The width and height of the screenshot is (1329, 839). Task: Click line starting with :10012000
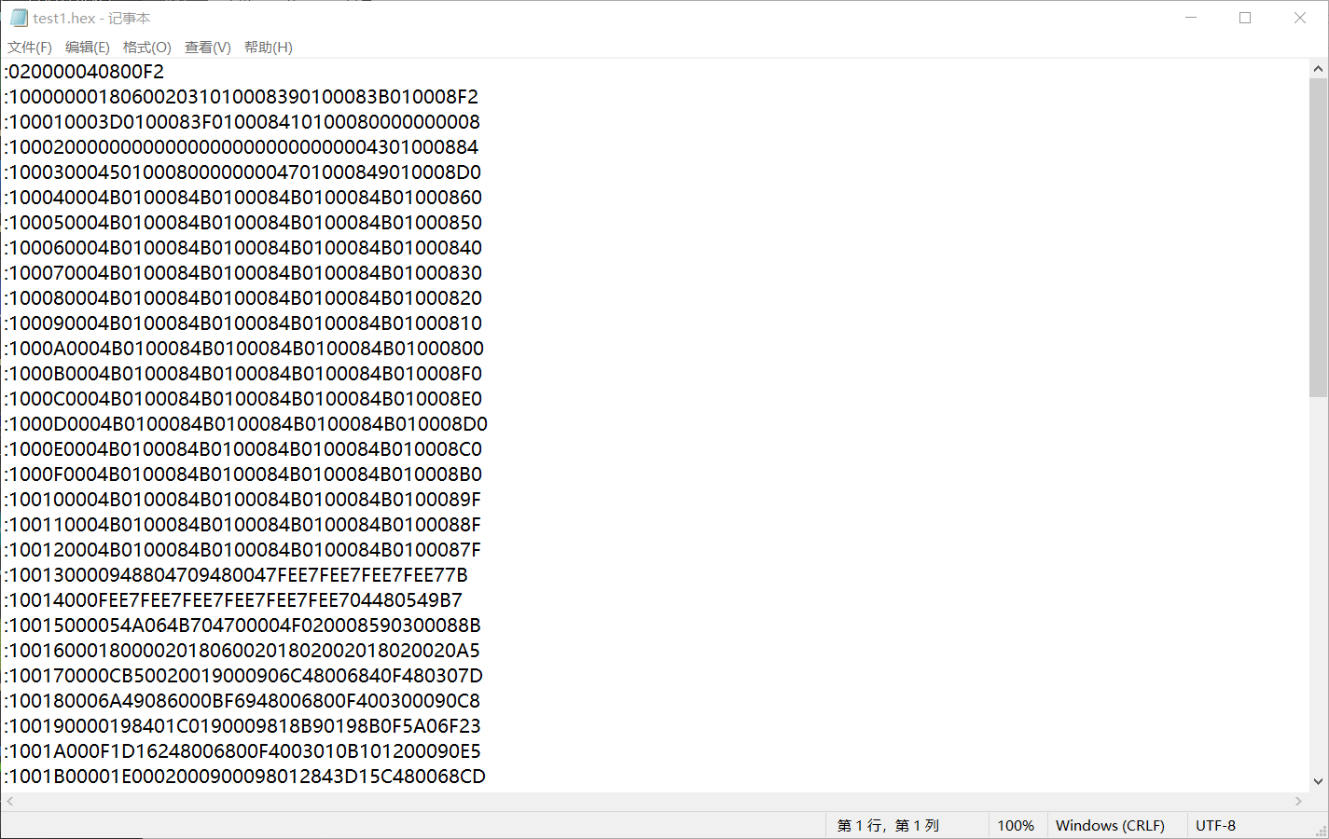point(242,550)
